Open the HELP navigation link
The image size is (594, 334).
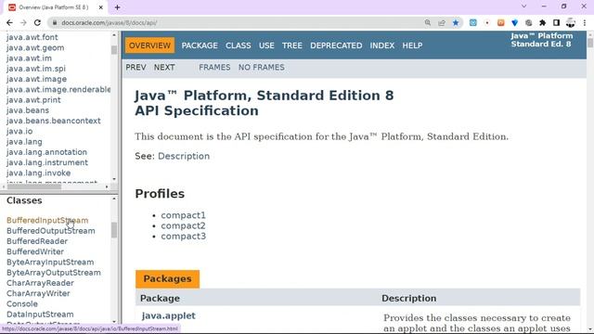[412, 45]
